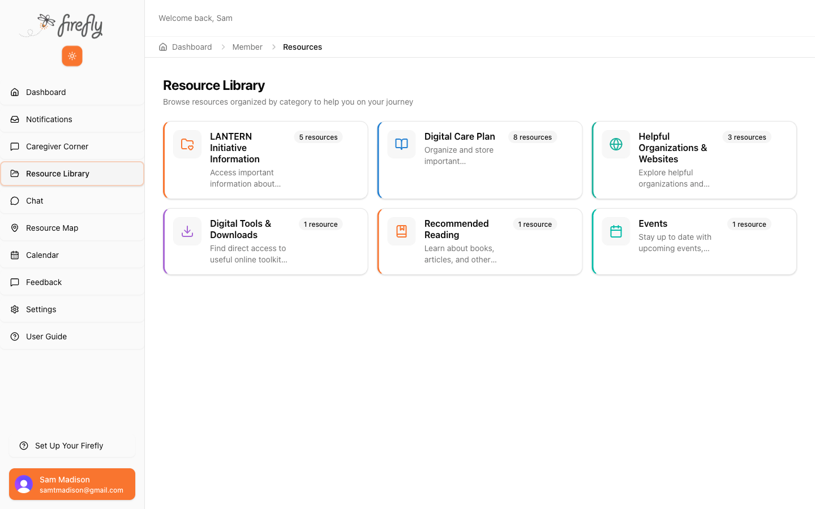
Task: Select Member in the breadcrumb trail
Action: pyautogui.click(x=247, y=47)
